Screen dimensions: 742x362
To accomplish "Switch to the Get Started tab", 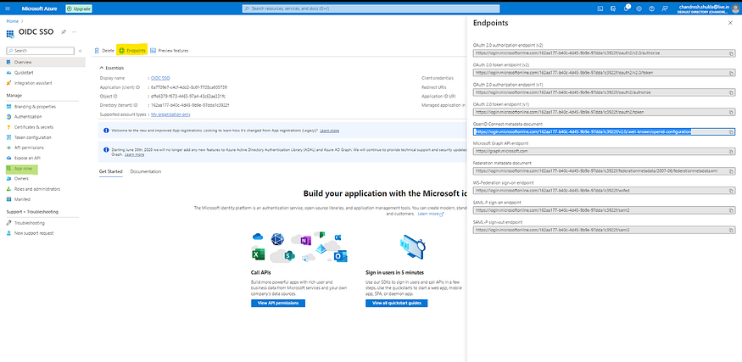I will point(111,171).
